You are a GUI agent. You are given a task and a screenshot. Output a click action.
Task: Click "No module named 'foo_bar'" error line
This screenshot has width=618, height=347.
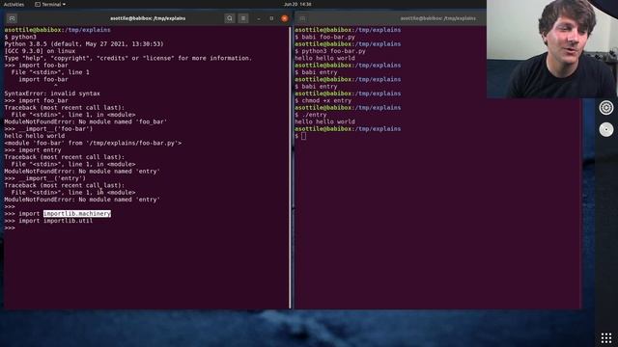click(x=86, y=122)
